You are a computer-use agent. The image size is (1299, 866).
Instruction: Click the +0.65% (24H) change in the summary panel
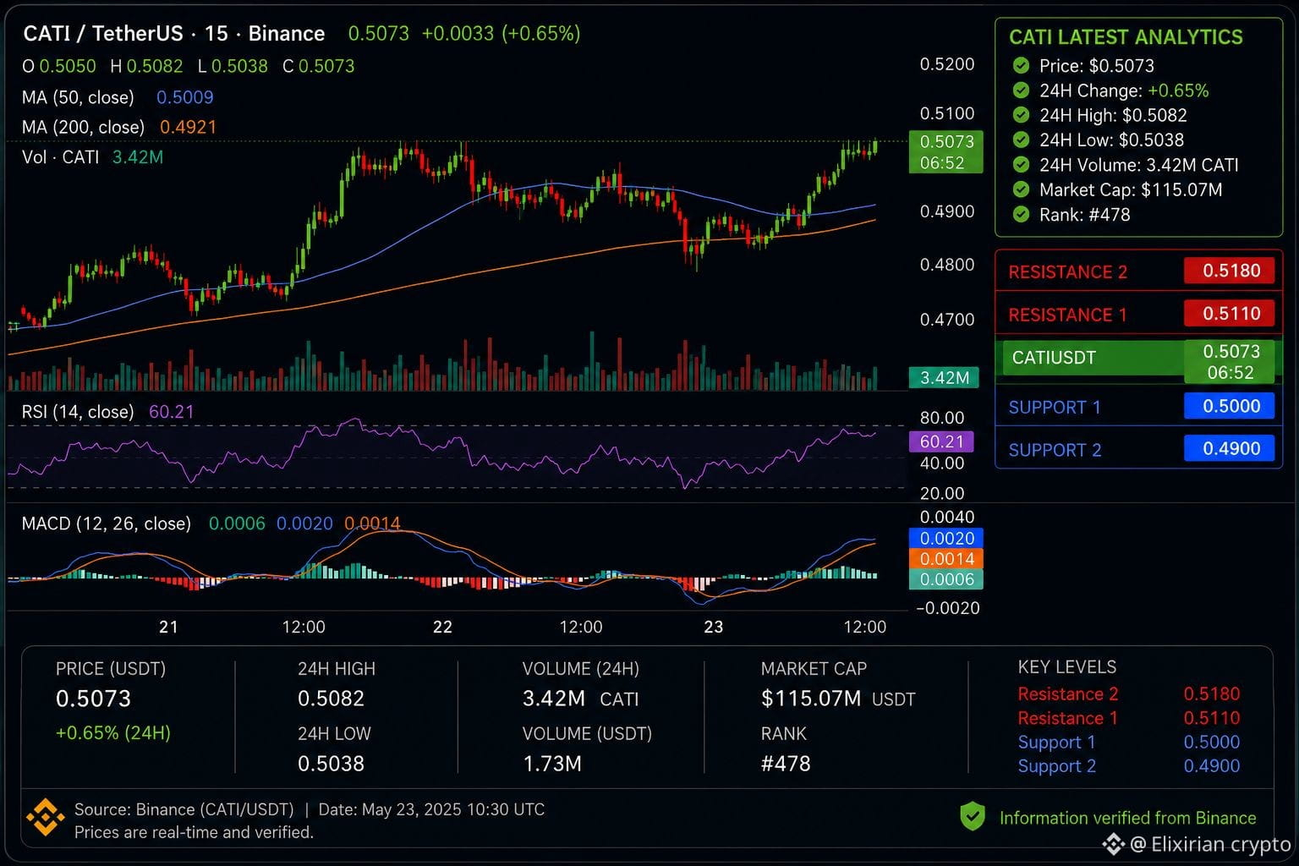point(113,732)
